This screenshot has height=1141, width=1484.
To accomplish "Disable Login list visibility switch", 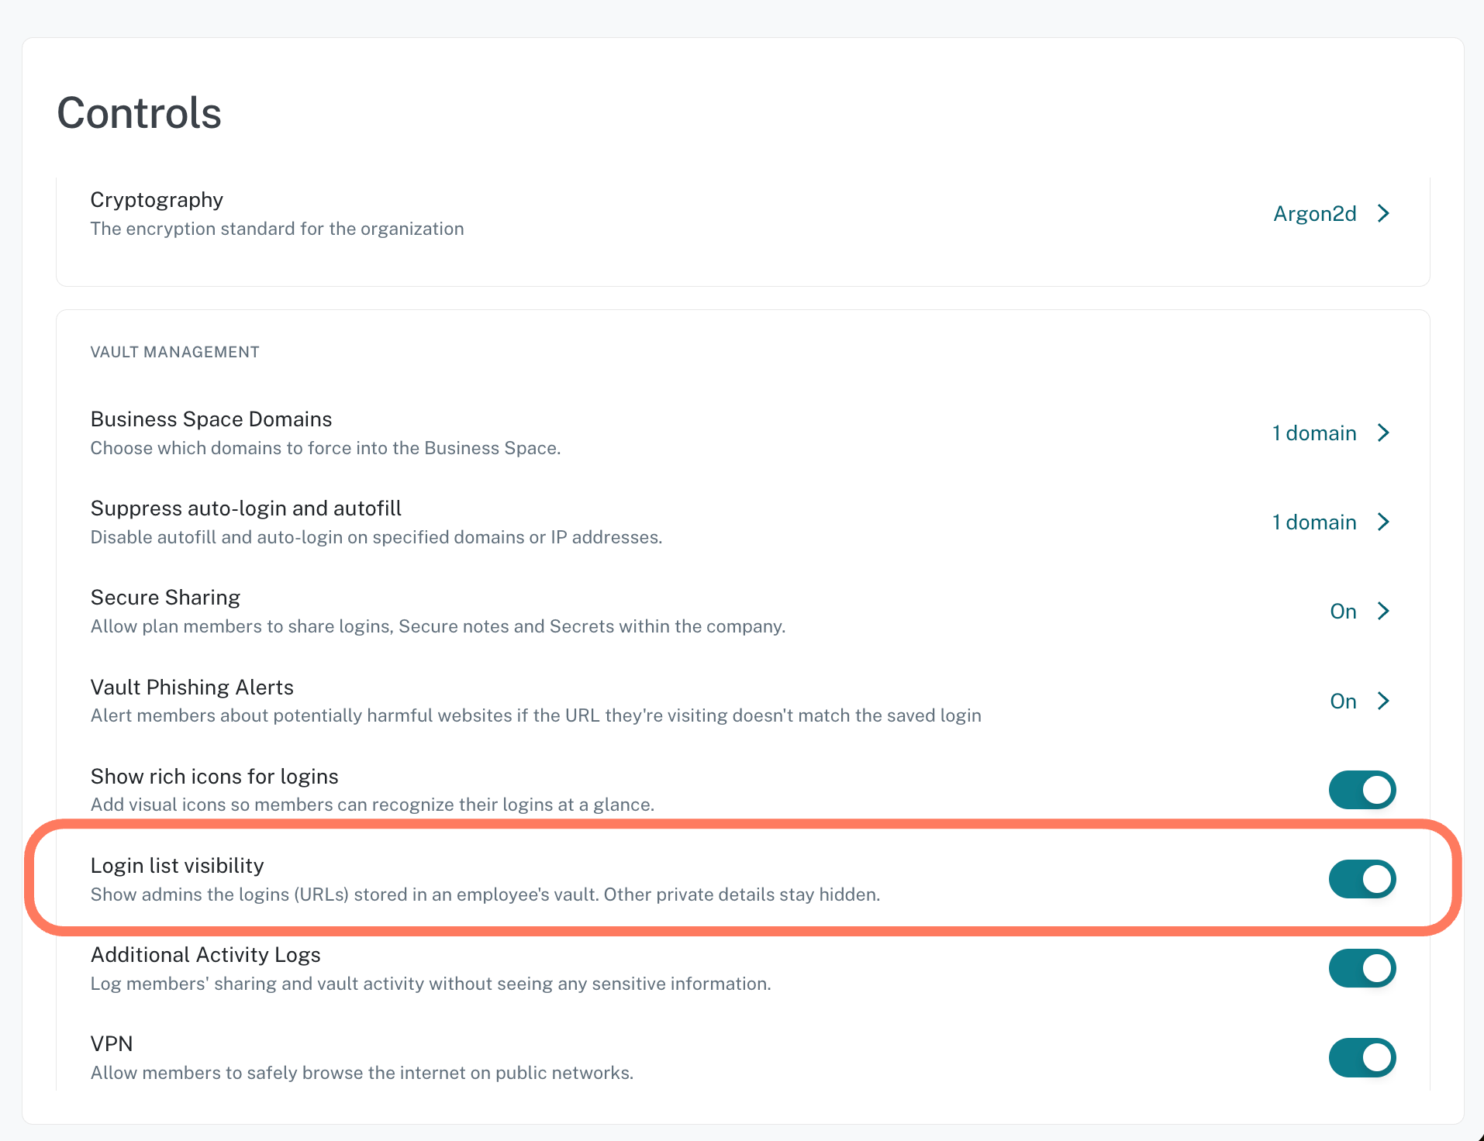I will click(x=1362, y=879).
